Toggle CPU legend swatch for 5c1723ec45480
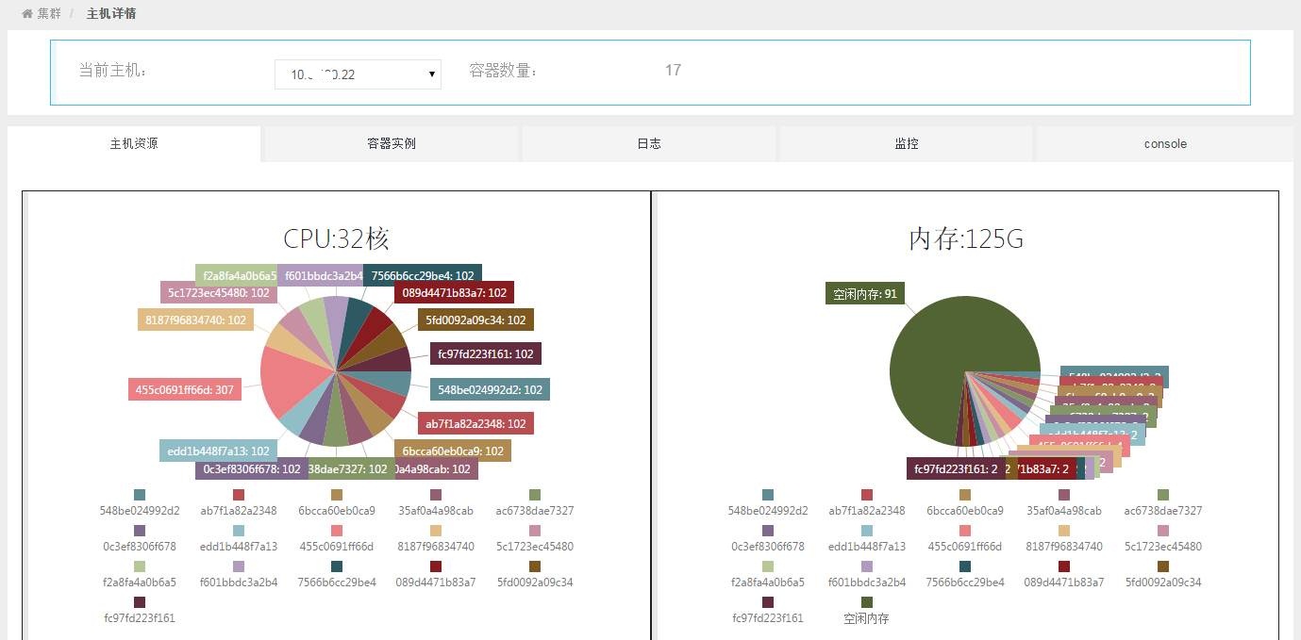 coord(535,531)
